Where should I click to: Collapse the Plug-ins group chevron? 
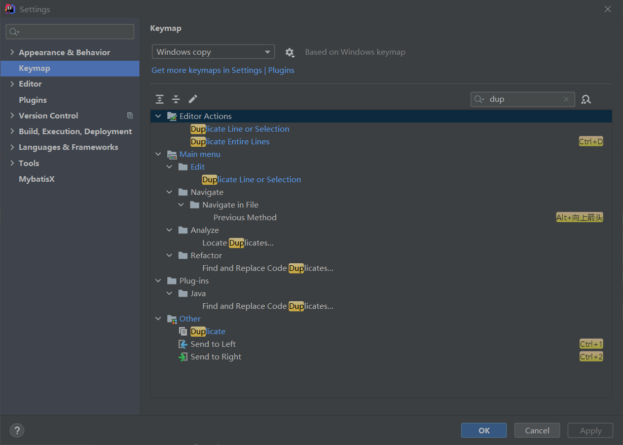[x=158, y=280]
